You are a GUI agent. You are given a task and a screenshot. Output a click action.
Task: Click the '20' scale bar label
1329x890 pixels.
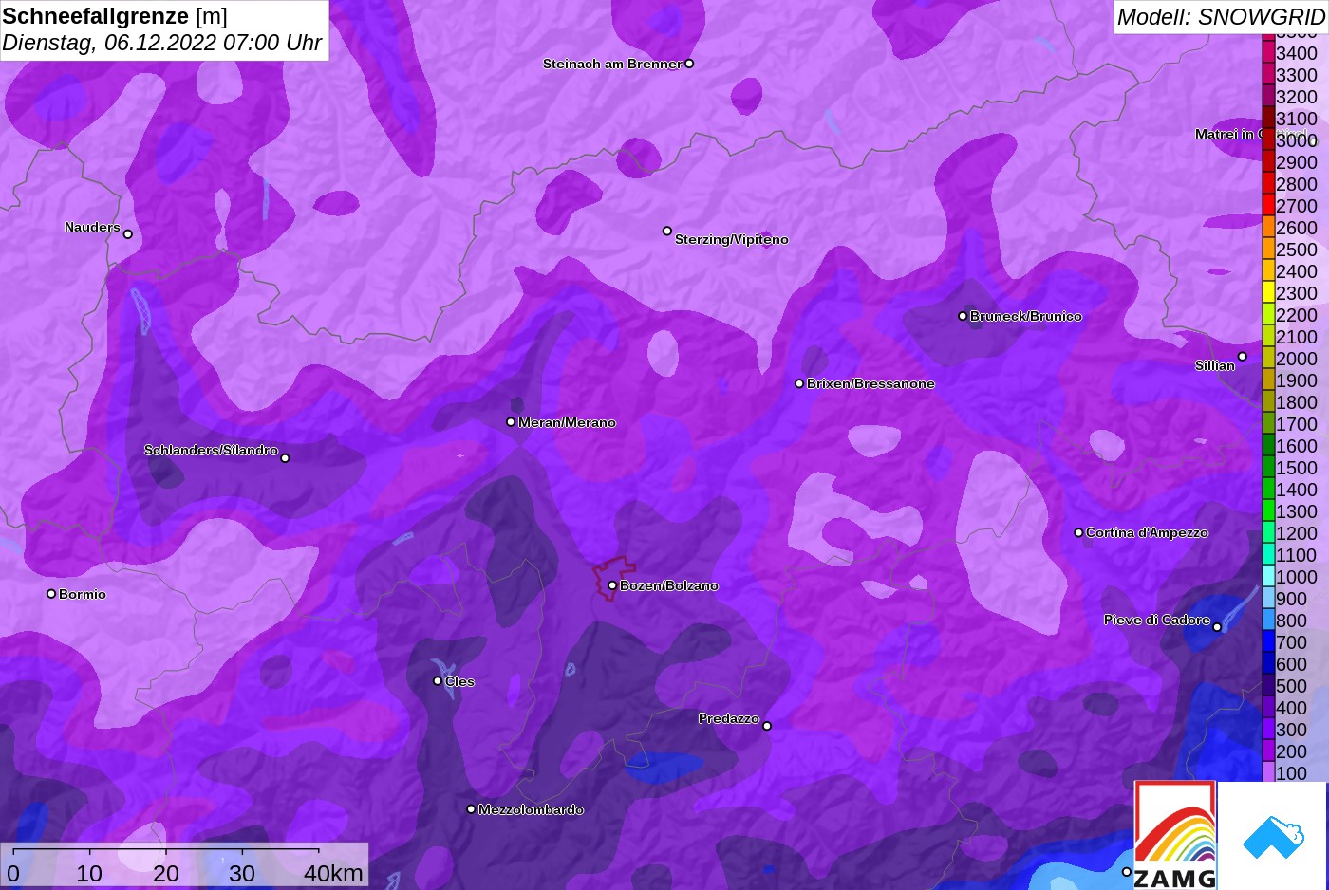pos(166,873)
